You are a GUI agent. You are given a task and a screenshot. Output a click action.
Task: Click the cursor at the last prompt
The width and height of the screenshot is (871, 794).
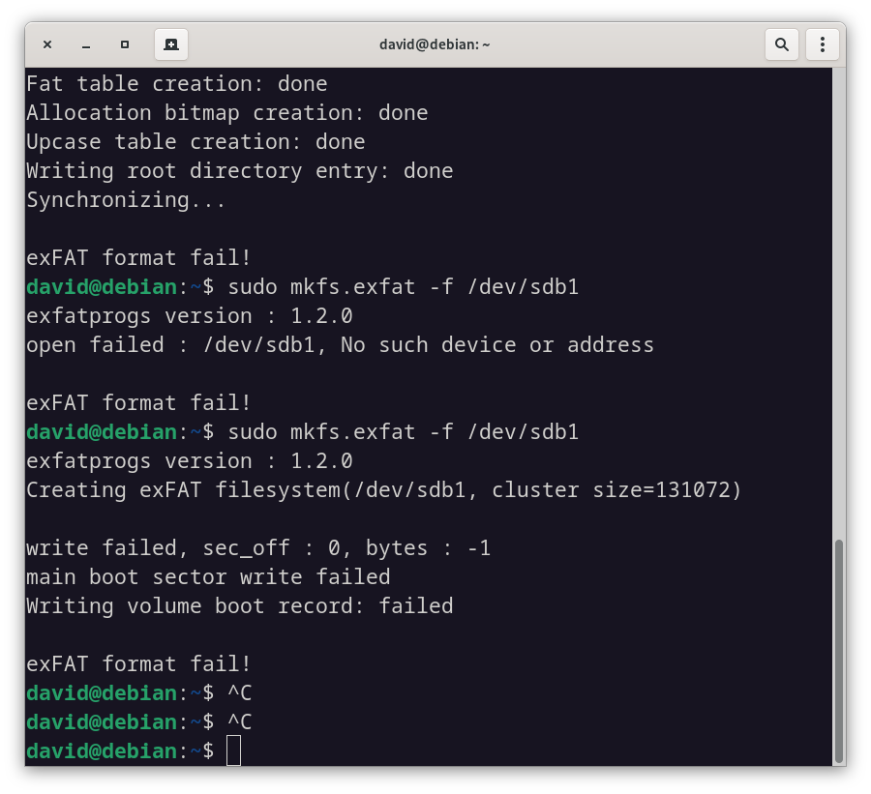tap(233, 750)
